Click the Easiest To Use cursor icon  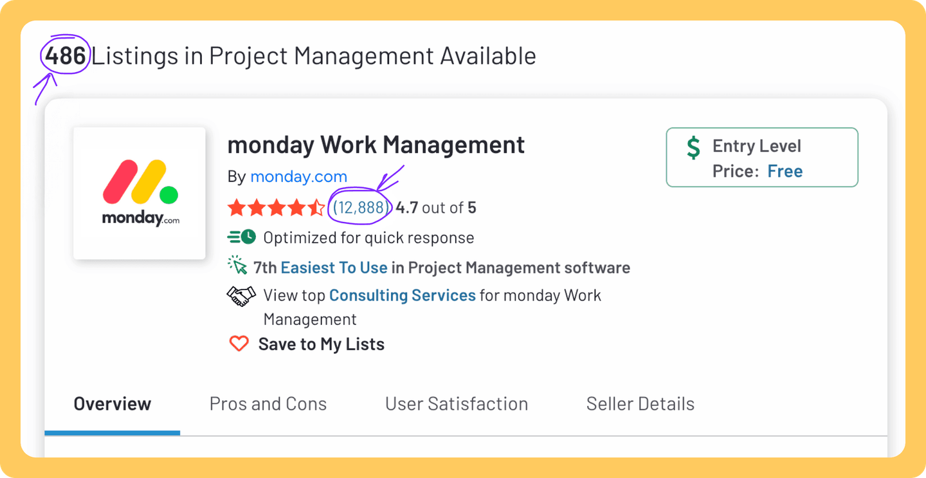coord(238,266)
